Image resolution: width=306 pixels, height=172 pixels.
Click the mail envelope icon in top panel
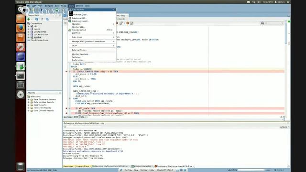point(248,2)
